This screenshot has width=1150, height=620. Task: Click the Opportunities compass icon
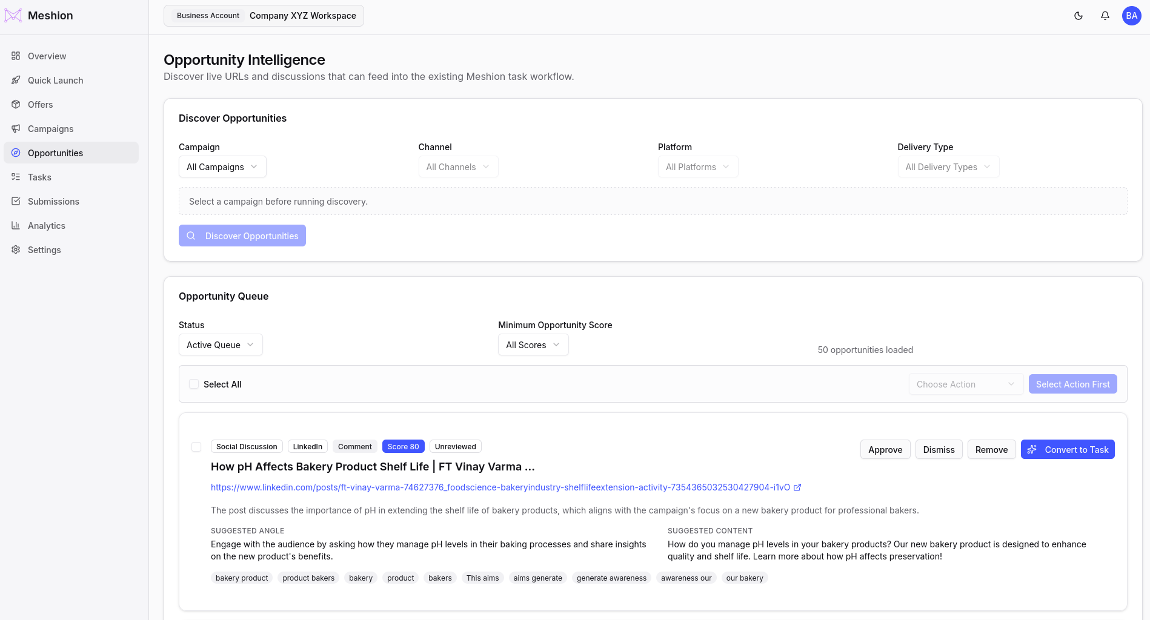pyautogui.click(x=16, y=153)
